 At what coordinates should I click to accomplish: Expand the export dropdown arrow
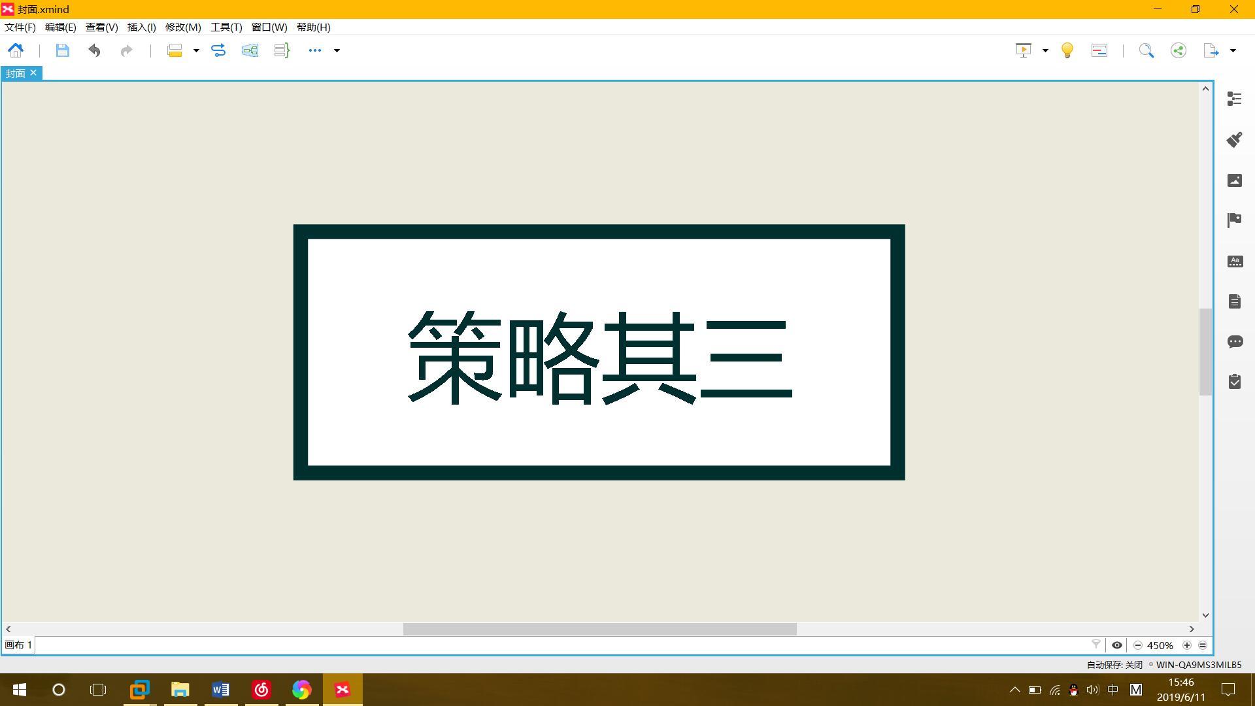[1233, 50]
